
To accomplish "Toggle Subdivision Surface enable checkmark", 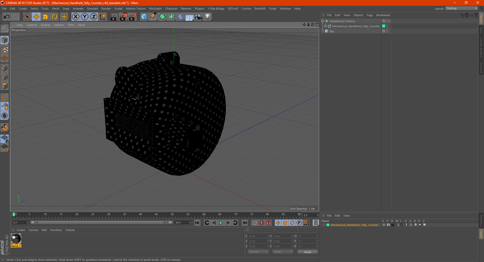I will (x=389, y=21).
